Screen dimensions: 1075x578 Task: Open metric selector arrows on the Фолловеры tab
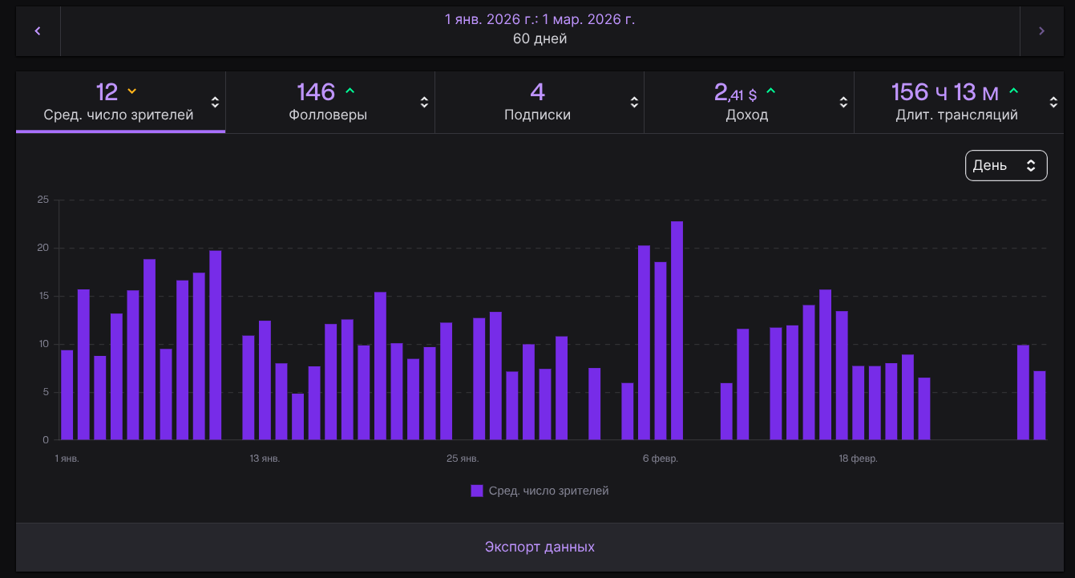pos(424,102)
